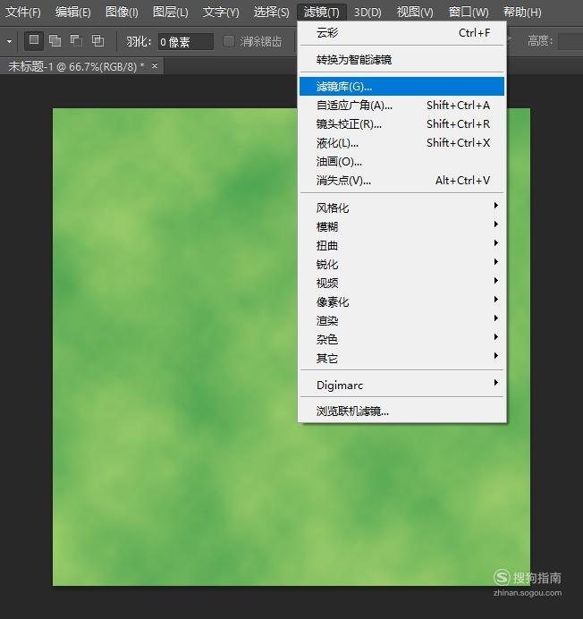Toggle the 消除锯齿 checkbox

pos(229,41)
